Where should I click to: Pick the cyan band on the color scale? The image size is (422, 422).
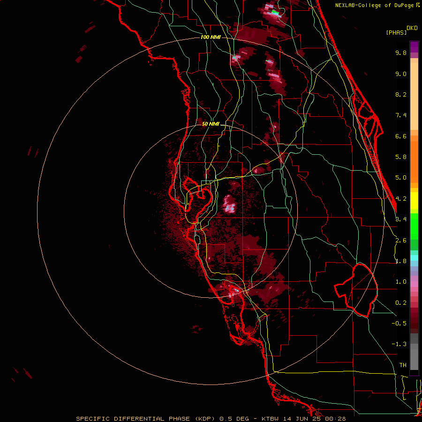tap(414, 258)
